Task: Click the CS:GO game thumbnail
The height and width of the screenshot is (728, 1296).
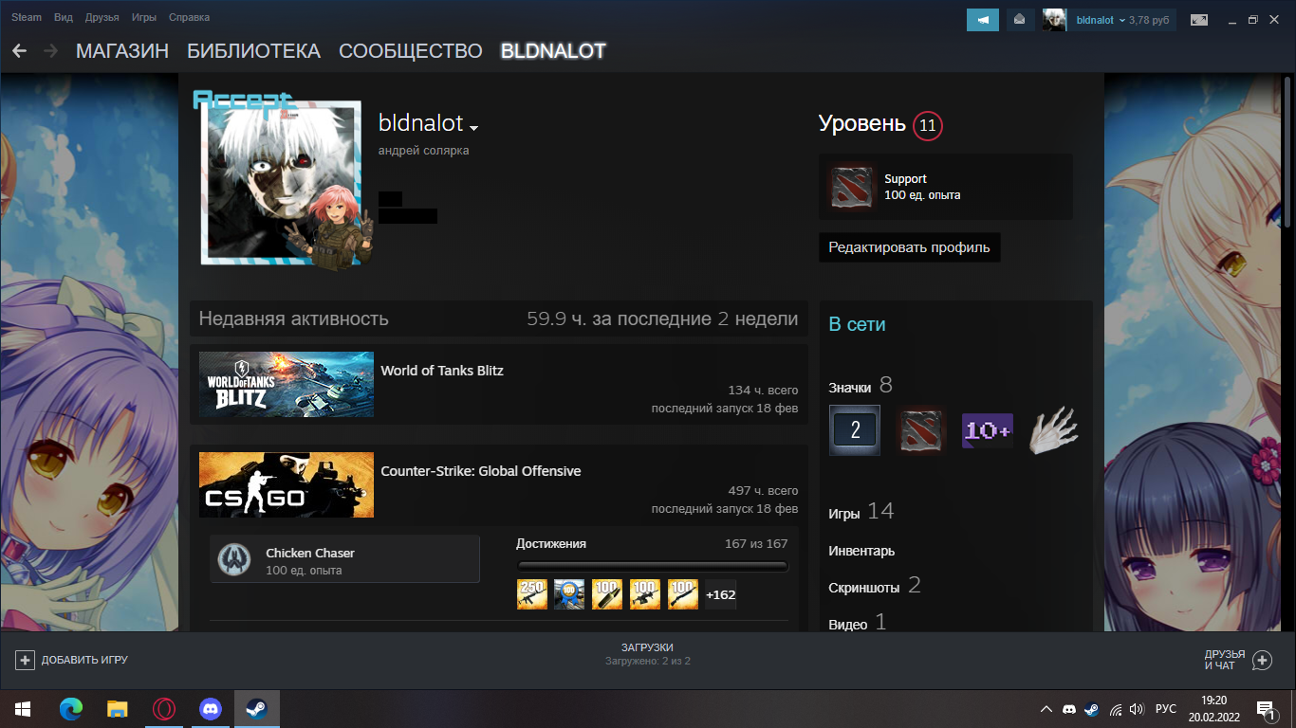Action: pyautogui.click(x=287, y=485)
